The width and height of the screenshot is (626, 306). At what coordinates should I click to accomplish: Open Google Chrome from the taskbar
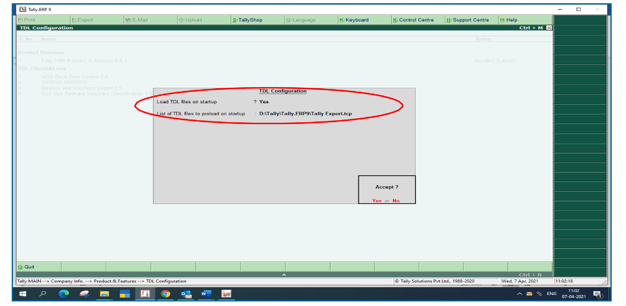pyautogui.click(x=166, y=294)
